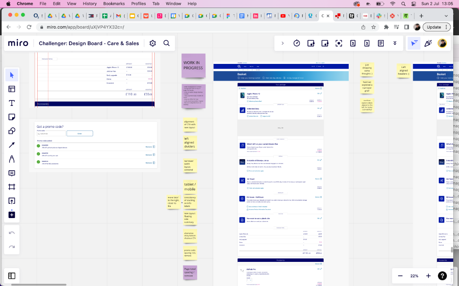Open the History menu
459x286 pixels.
click(90, 4)
